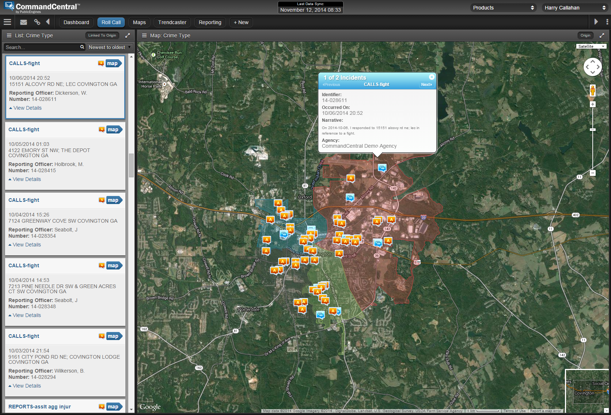Click the envelope messages icon
Viewport: 611px width, 415px height.
point(23,22)
